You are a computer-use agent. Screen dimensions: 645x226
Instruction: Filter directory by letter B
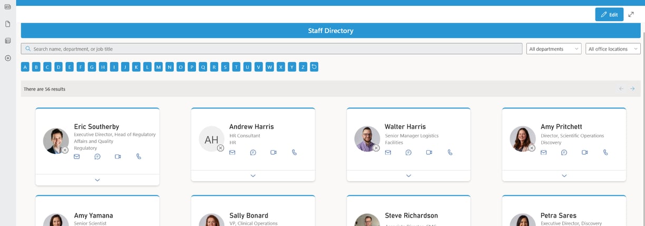click(x=36, y=67)
